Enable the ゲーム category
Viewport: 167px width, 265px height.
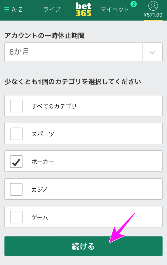coord(16,217)
